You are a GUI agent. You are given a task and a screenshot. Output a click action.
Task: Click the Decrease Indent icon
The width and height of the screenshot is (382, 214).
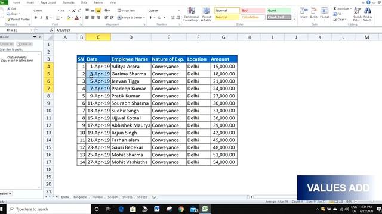coord(106,18)
